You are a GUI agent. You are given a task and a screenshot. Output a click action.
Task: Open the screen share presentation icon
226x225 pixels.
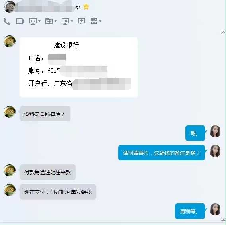coord(33,21)
